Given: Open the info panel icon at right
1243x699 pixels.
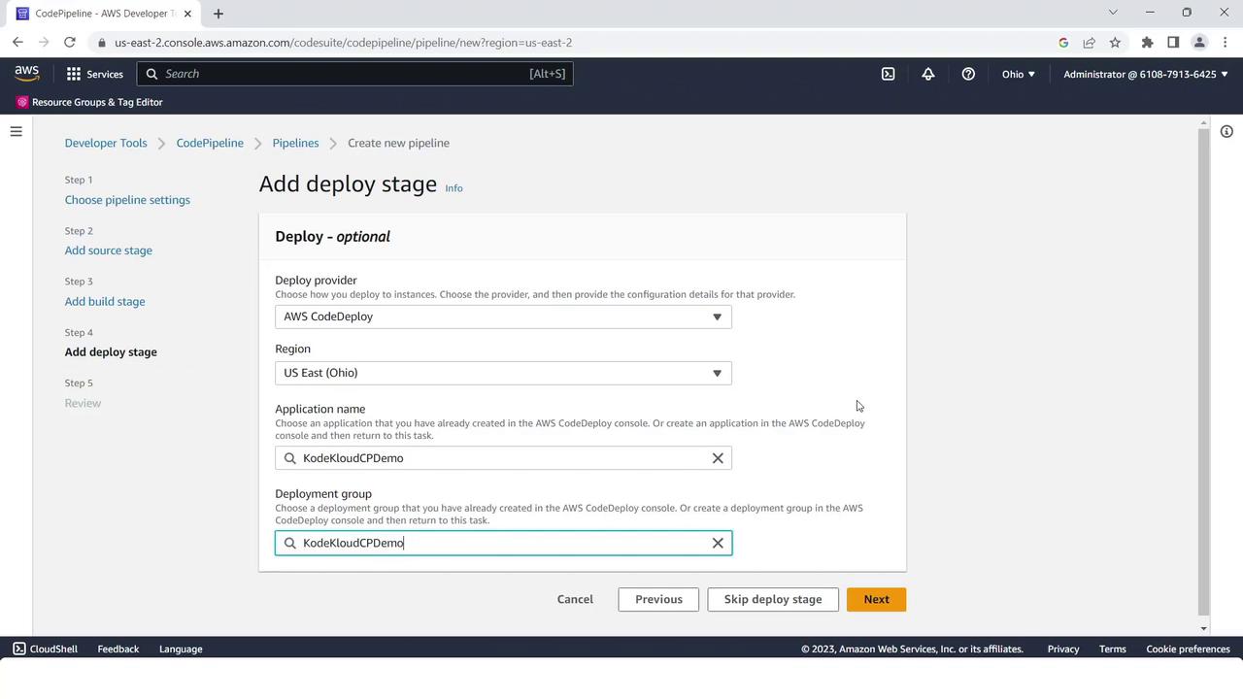Looking at the screenshot, I should [x=1226, y=131].
